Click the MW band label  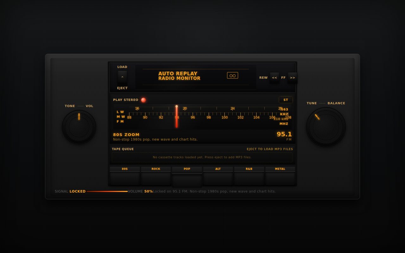click(x=121, y=117)
